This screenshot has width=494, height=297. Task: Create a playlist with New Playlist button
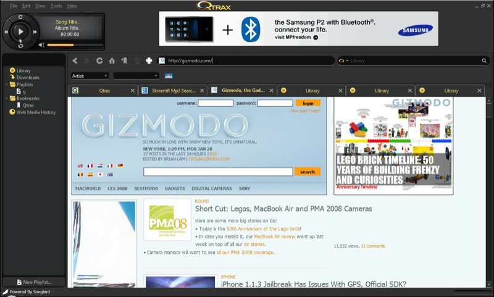click(34, 282)
